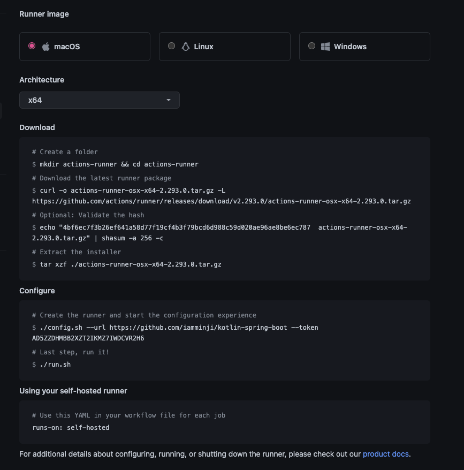The image size is (464, 470).
Task: Click the tar xzf command line
Action: 127,264
